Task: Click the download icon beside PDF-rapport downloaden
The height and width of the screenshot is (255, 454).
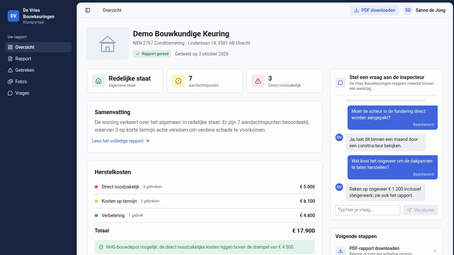Action: (340, 251)
